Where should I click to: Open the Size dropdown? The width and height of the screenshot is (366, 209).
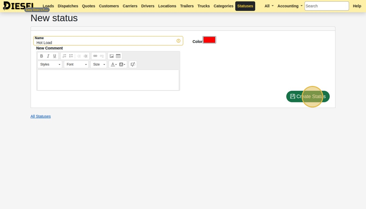tap(99, 64)
